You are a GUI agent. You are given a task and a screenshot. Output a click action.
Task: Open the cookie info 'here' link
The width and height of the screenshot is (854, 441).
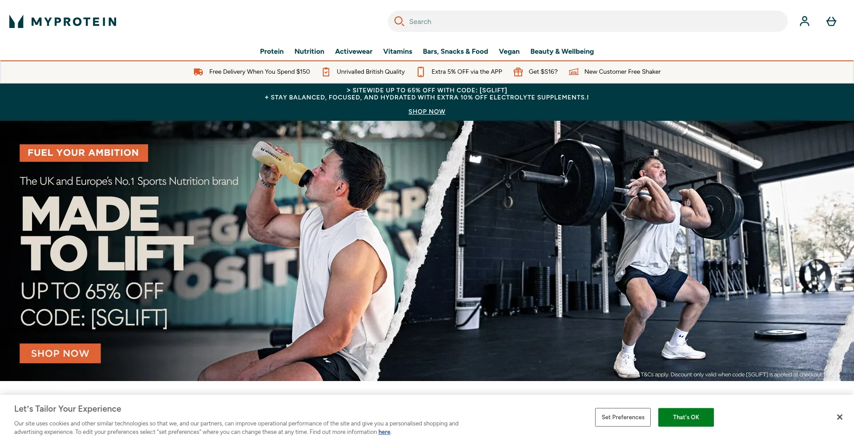pyautogui.click(x=384, y=432)
